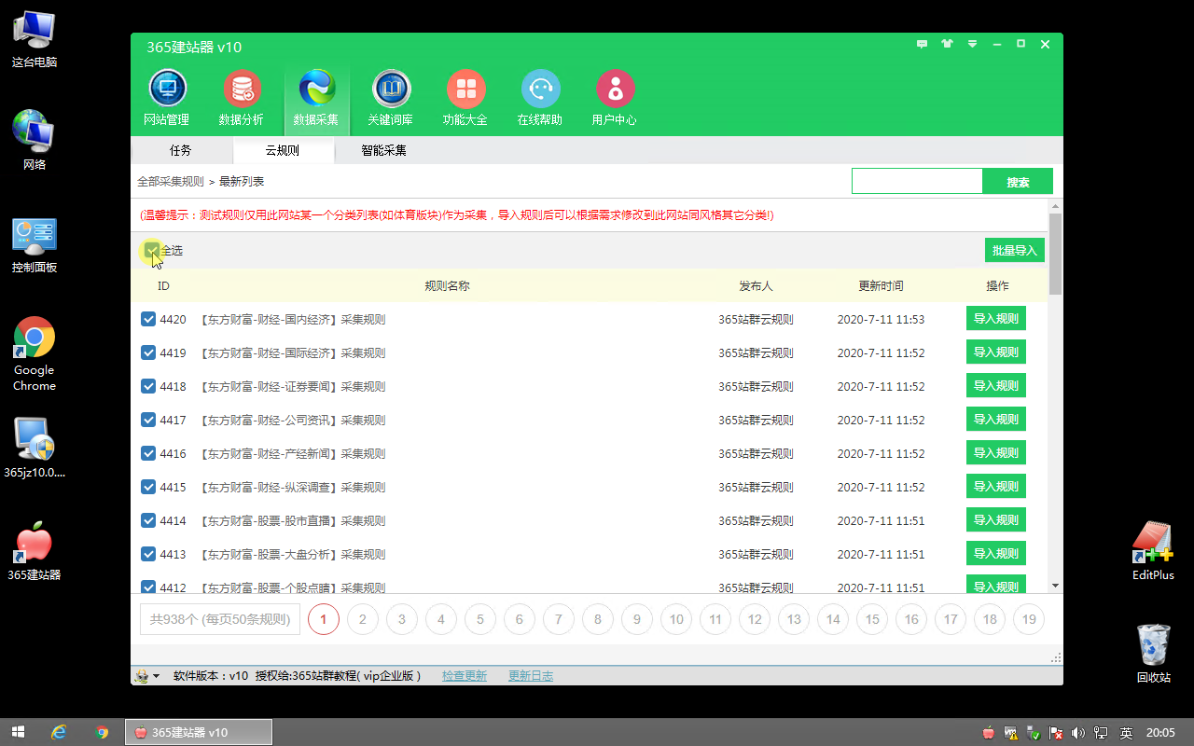Click the skin (shirt) icon in title bar
Image resolution: width=1194 pixels, height=746 pixels.
point(948,44)
